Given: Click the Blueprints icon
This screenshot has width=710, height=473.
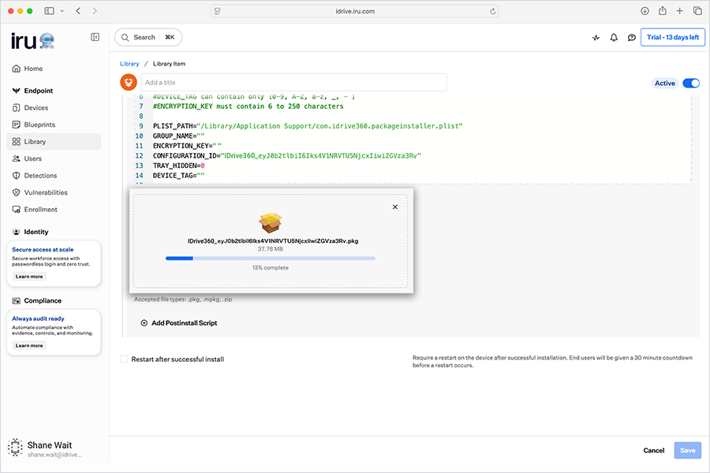Looking at the screenshot, I should [x=17, y=125].
